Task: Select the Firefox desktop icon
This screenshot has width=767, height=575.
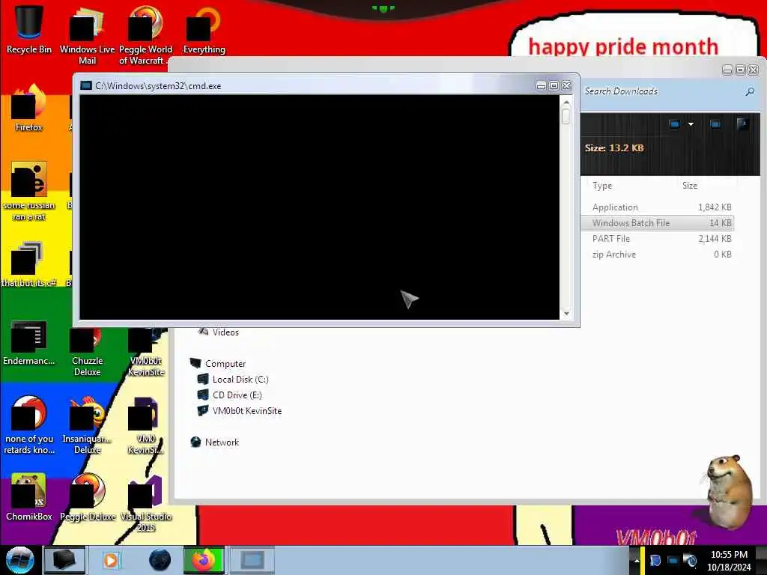Action: pyautogui.click(x=28, y=109)
